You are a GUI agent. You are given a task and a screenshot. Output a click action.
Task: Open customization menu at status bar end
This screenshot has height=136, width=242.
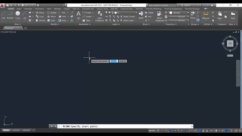(240, 131)
